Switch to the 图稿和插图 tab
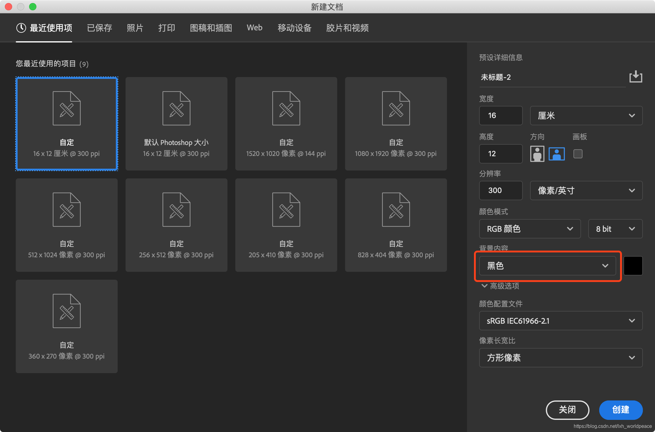The width and height of the screenshot is (655, 432). point(211,28)
